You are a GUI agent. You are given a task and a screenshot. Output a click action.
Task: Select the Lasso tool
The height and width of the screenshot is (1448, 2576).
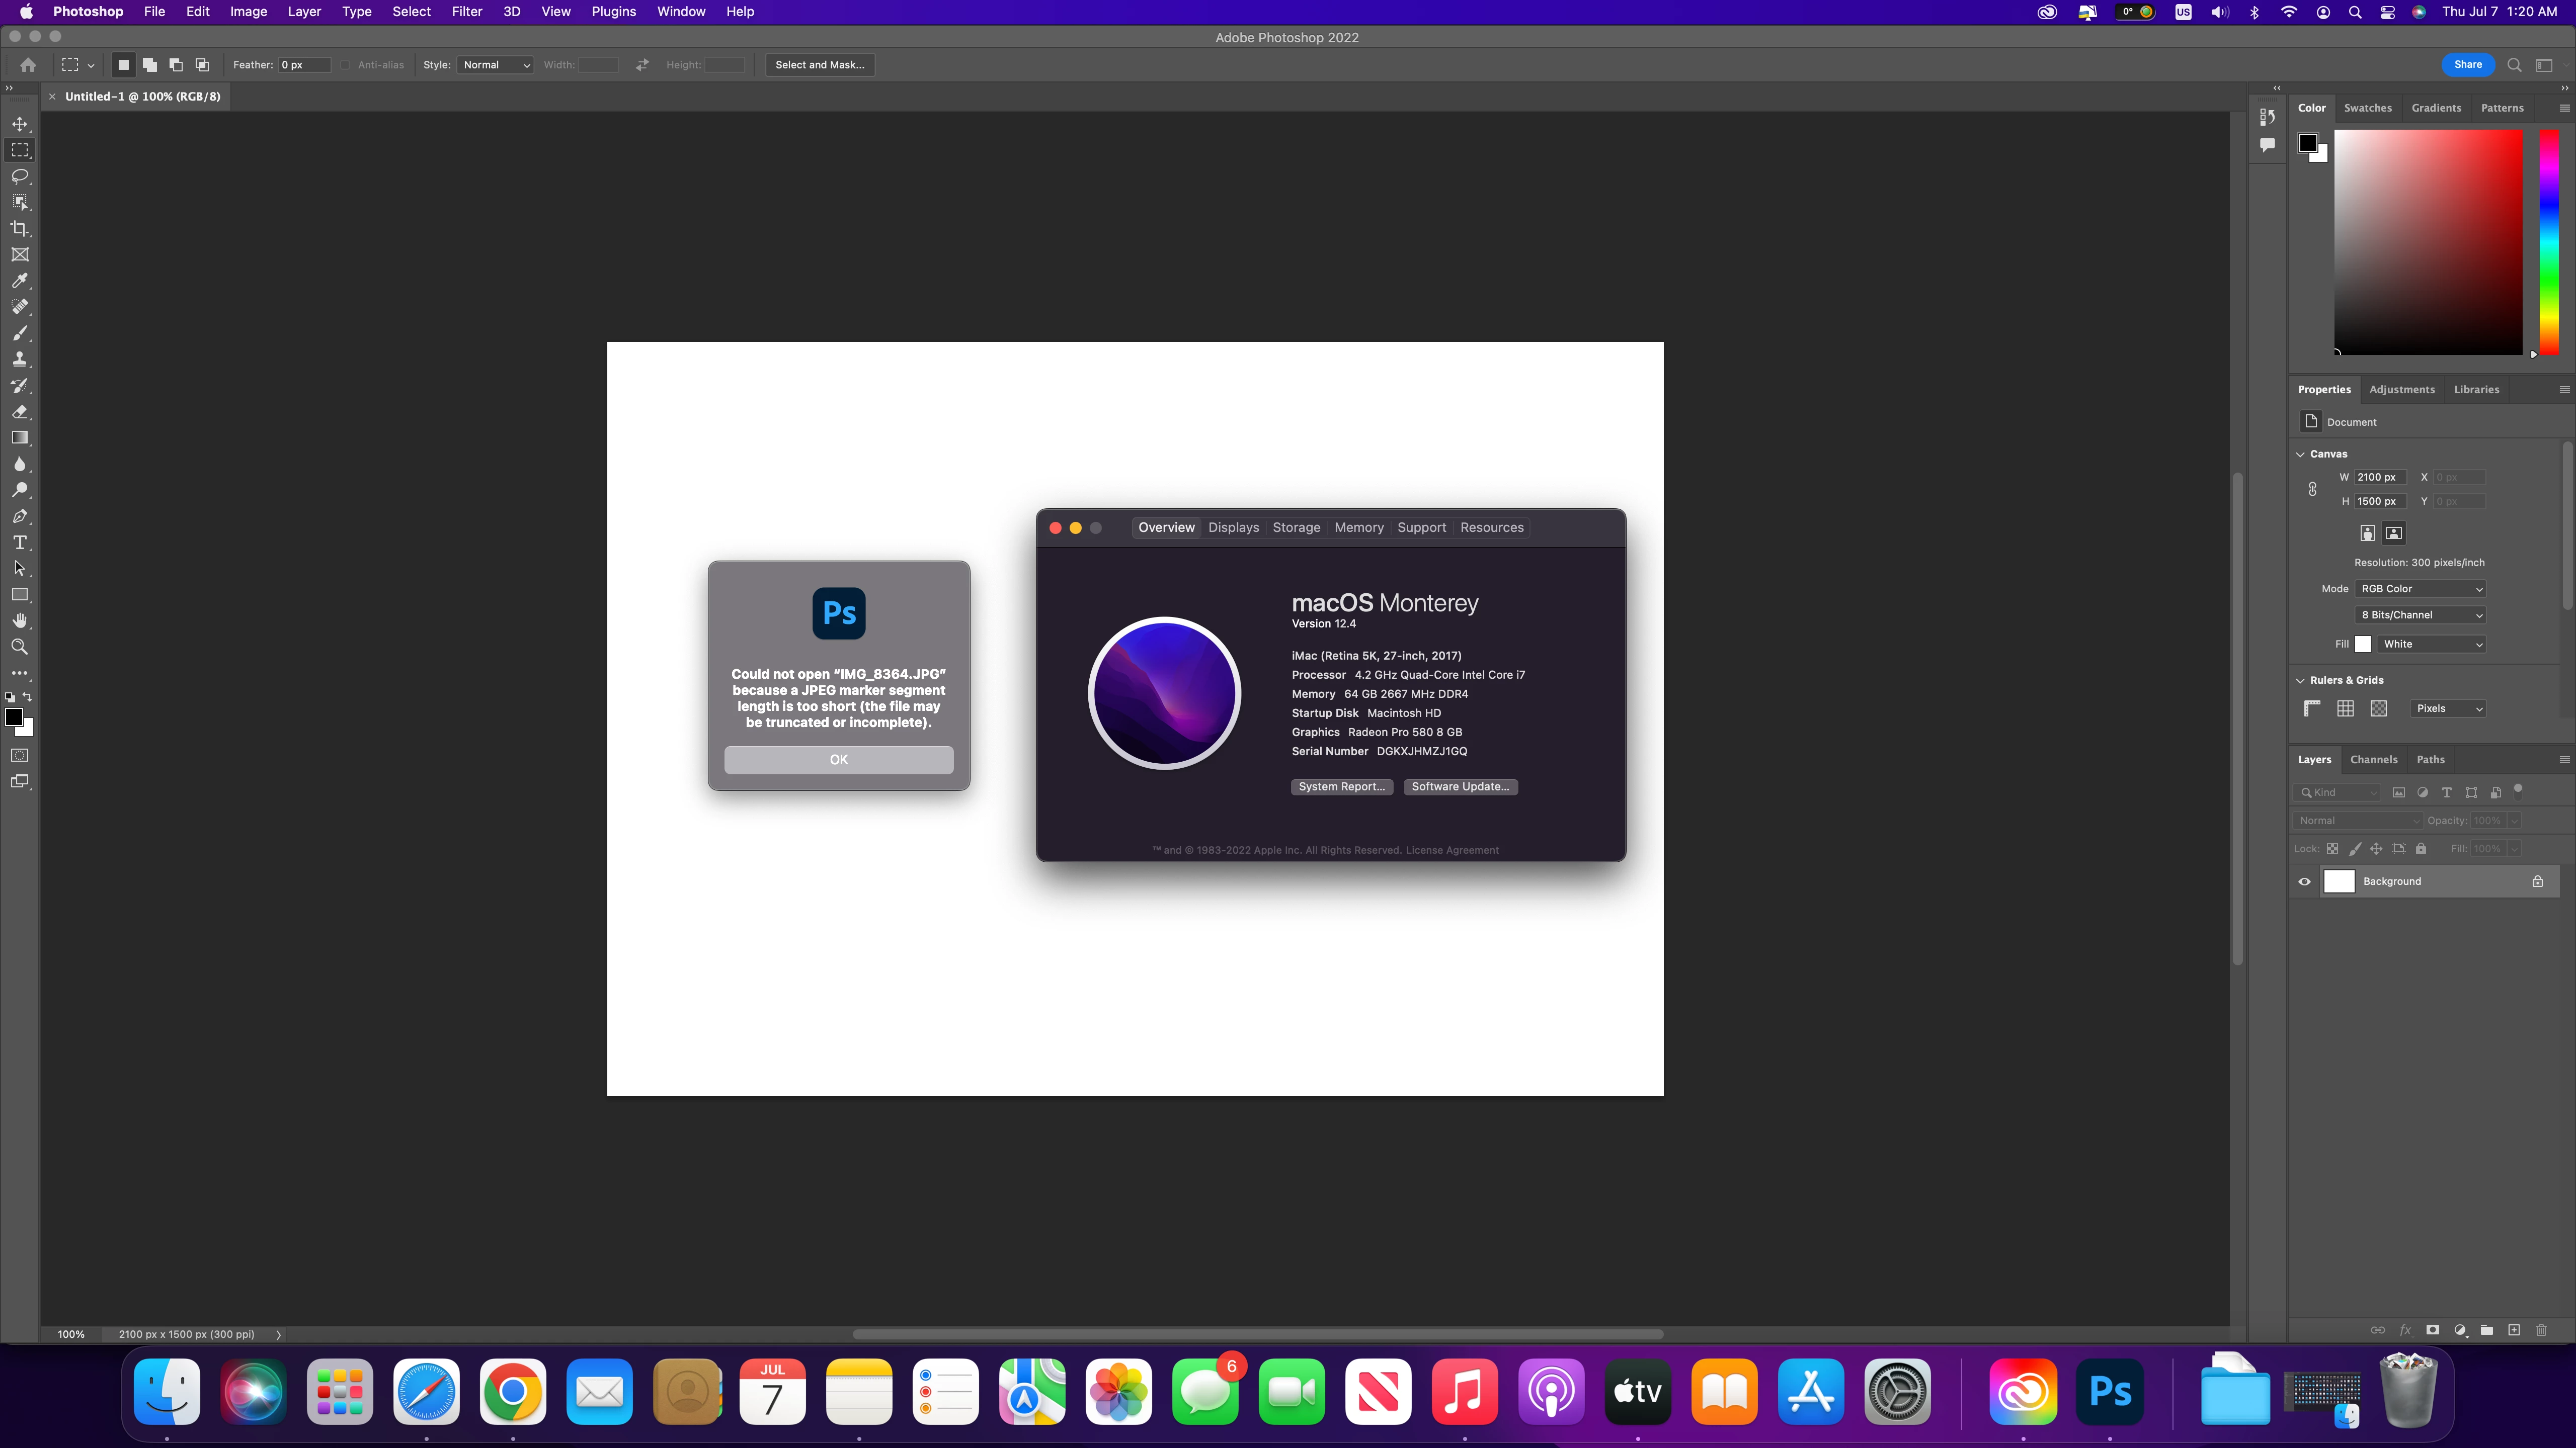pos(20,176)
